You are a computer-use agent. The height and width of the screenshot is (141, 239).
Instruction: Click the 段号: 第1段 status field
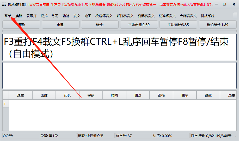58,136
